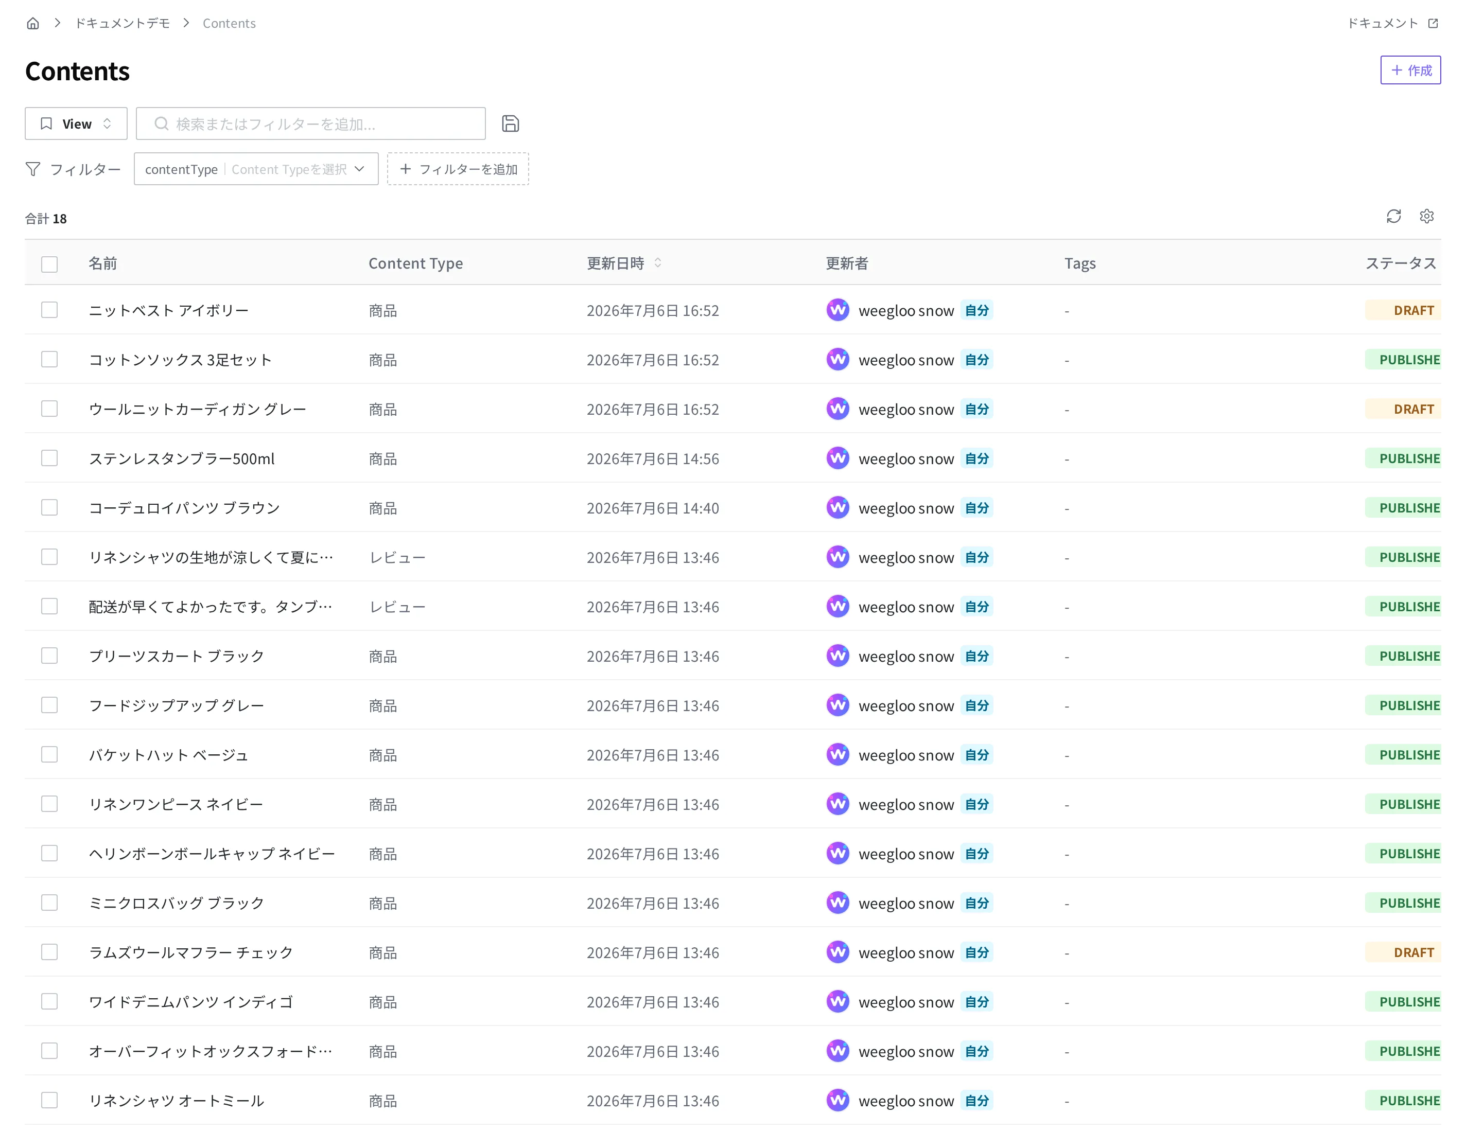Click the bookmark icon in View button
This screenshot has height=1132, width=1466.
point(46,124)
